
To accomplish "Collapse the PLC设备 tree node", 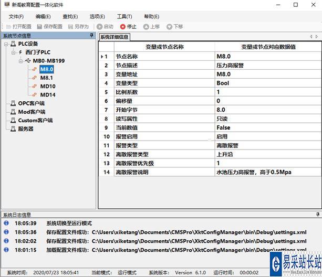I will coord(6,44).
